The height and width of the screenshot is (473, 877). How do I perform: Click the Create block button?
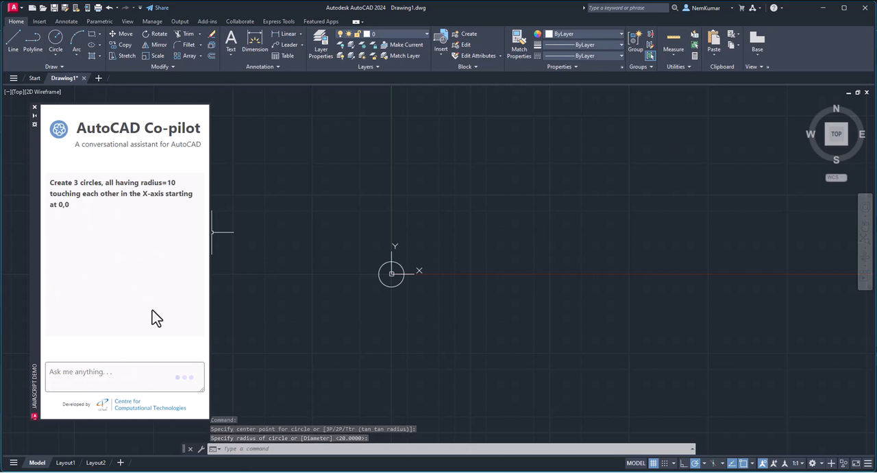coord(464,34)
